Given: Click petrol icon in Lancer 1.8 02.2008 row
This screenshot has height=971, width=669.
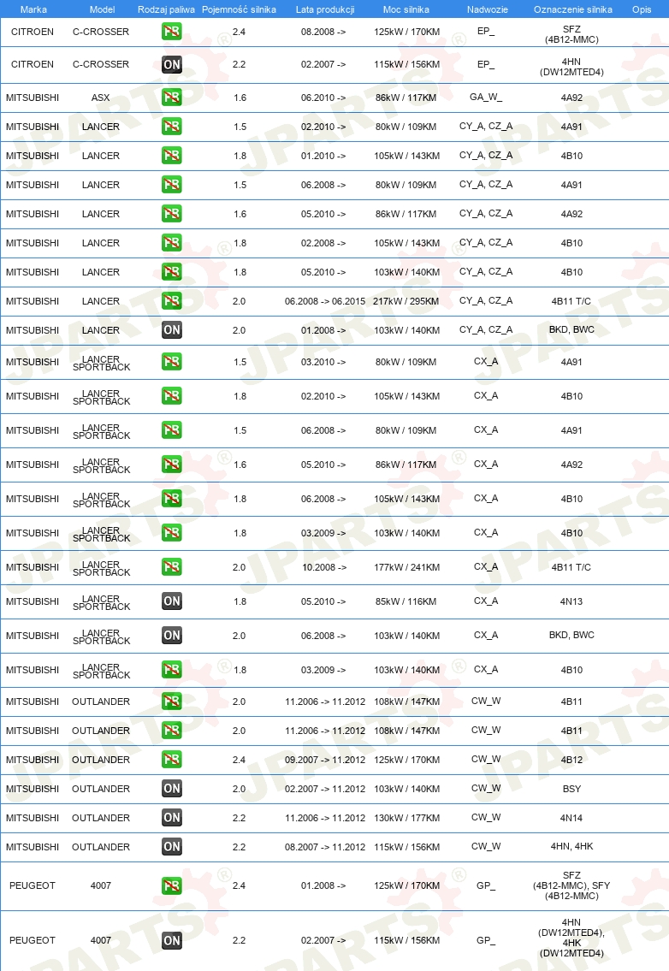Looking at the screenshot, I should tap(172, 243).
